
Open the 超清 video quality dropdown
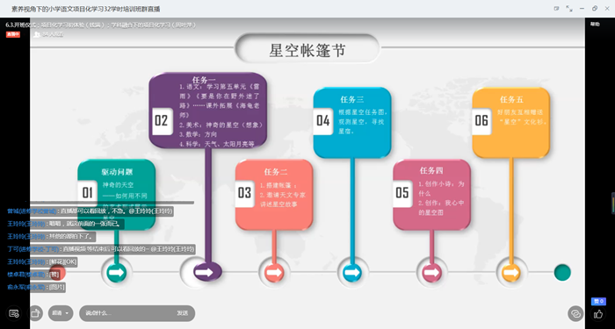click(x=61, y=313)
